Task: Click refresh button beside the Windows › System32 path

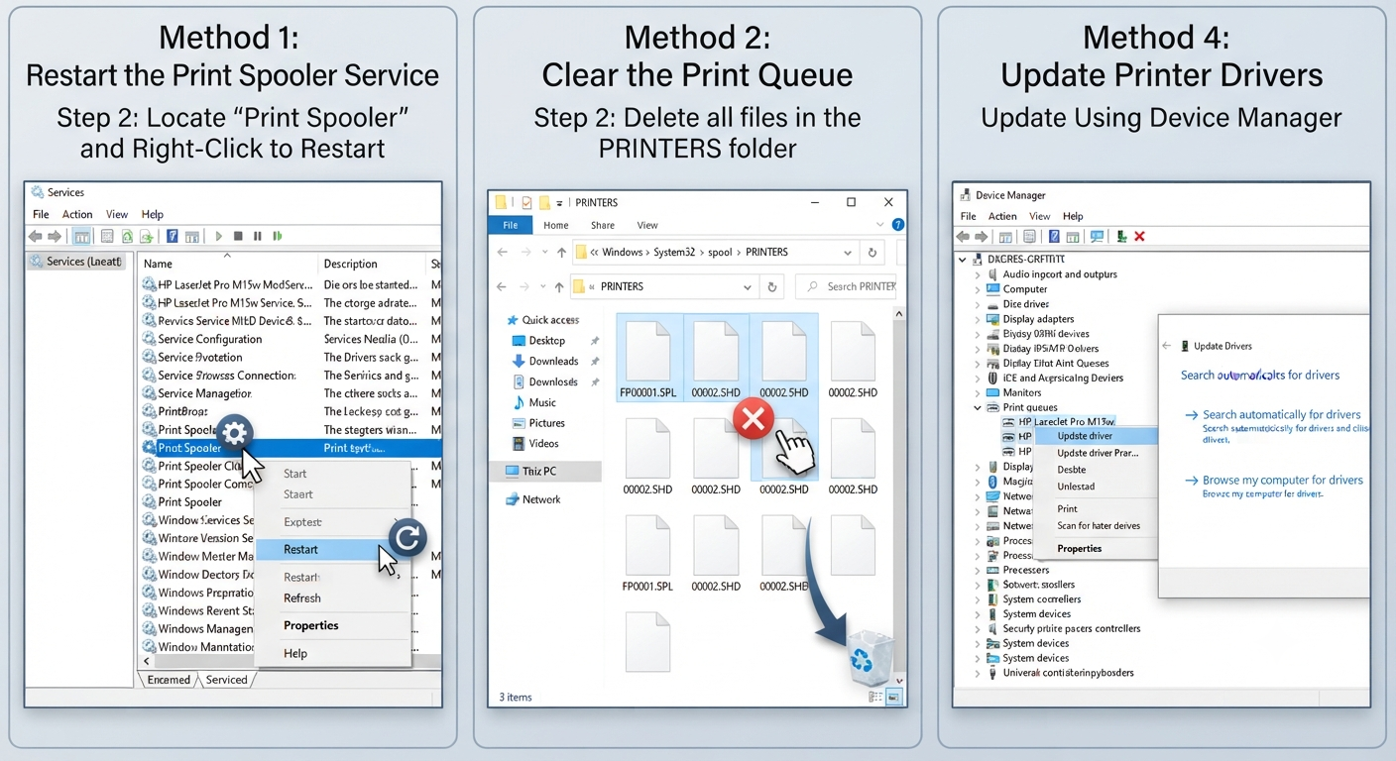Action: point(872,253)
